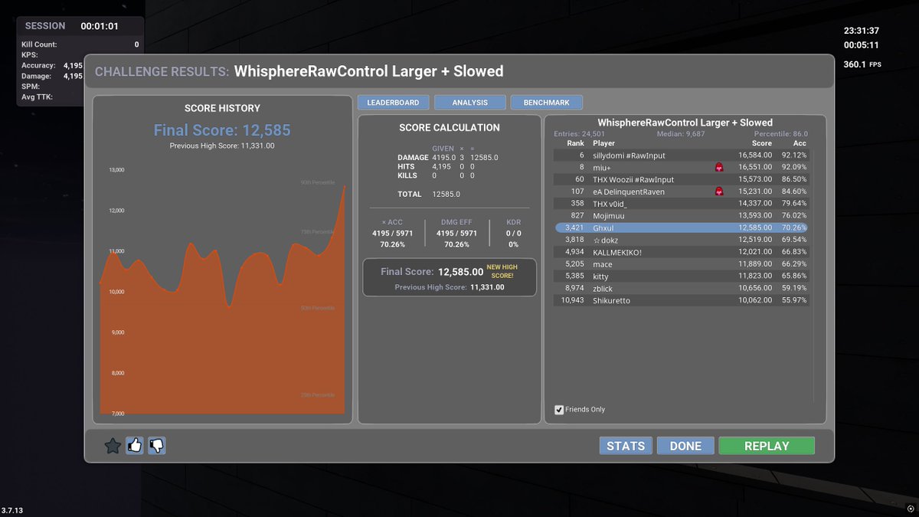Select sillydomi #RawInput leaderboard row
Image resolution: width=919 pixels, height=517 pixels.
[681, 155]
